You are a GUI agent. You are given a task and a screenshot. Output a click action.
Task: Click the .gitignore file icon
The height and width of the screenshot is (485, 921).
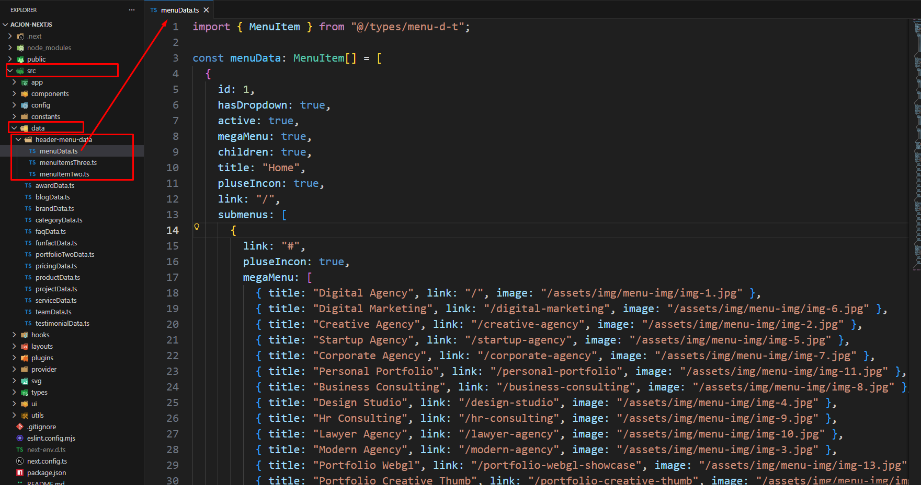coord(20,427)
